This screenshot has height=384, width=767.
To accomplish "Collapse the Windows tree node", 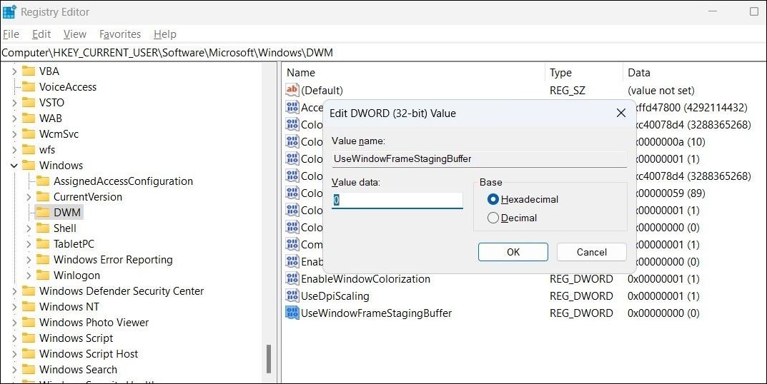I will pyautogui.click(x=14, y=166).
